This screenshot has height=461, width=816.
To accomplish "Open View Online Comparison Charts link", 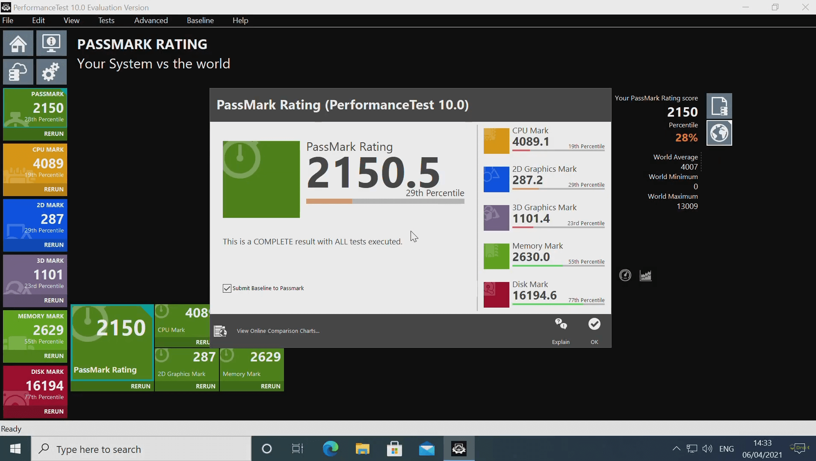I will click(278, 331).
